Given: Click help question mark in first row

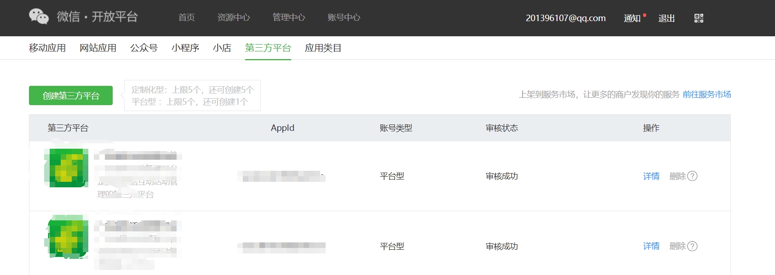Looking at the screenshot, I should point(692,176).
